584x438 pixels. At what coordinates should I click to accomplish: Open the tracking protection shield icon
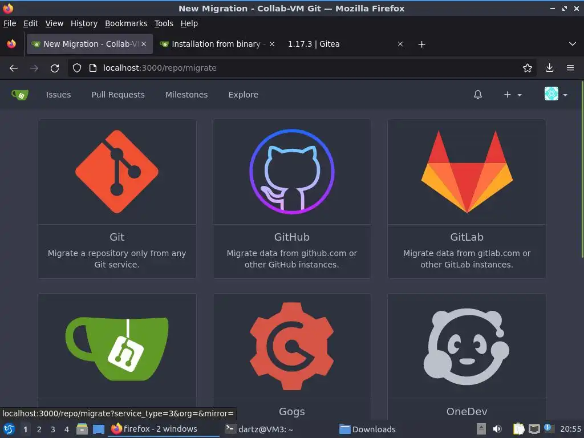(x=77, y=68)
